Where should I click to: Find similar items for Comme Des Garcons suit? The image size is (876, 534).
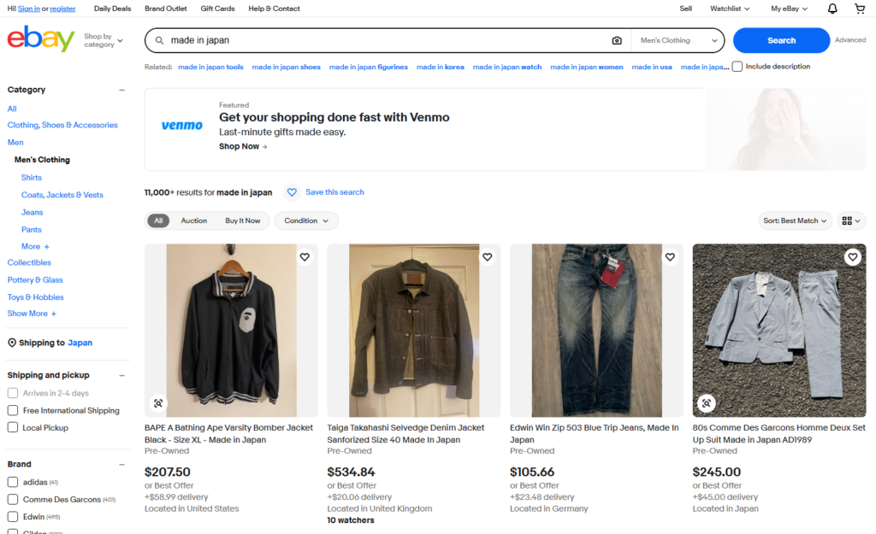pos(707,403)
